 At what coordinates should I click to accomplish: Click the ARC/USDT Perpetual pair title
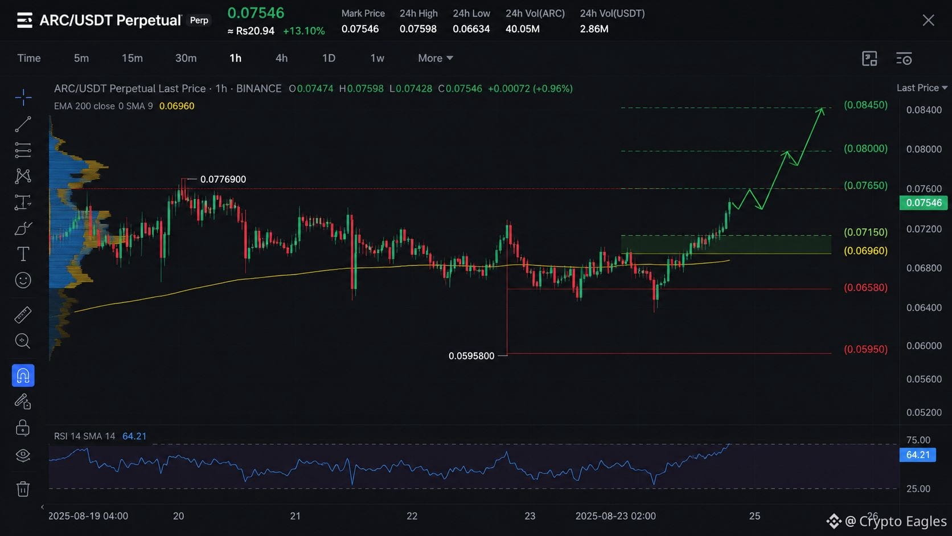(110, 21)
